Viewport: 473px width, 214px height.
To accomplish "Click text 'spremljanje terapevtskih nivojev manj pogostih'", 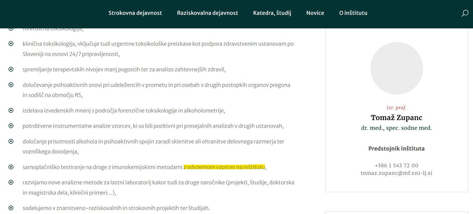I will click(x=82, y=69).
